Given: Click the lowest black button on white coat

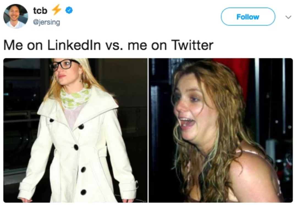Looking at the screenshot, I should pyautogui.click(x=83, y=192).
